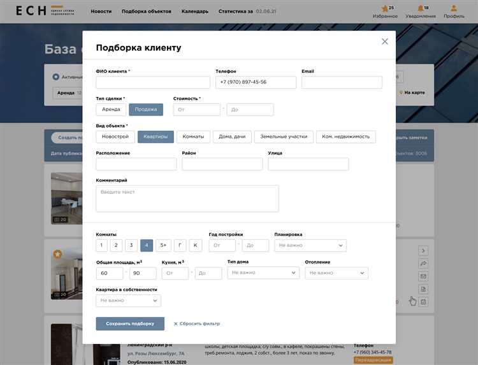The image size is (478, 365).
Task: Open the Тип дома dropdown
Action: (263, 272)
